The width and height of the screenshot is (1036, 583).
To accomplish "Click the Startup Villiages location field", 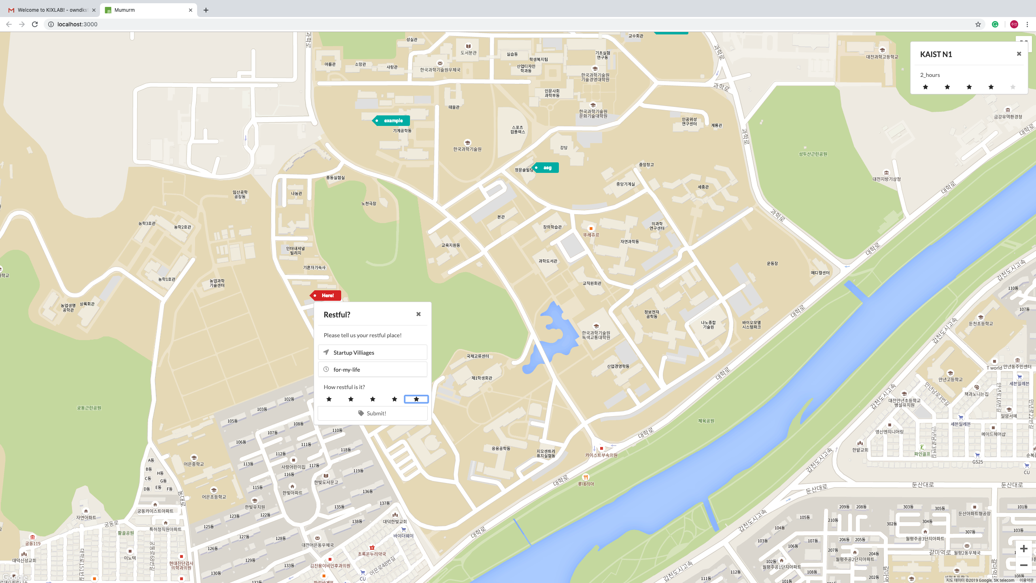I will [x=372, y=353].
